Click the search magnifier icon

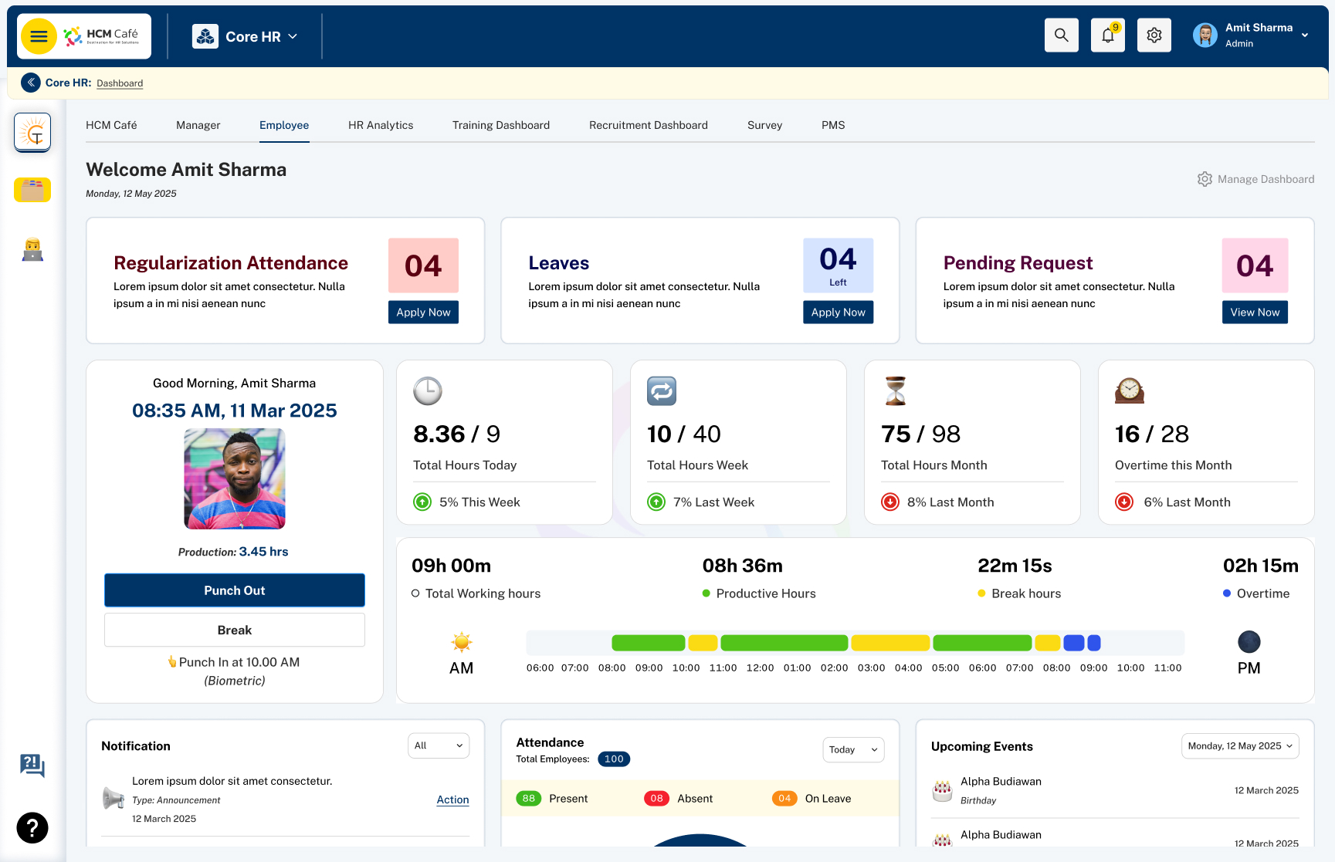point(1062,35)
